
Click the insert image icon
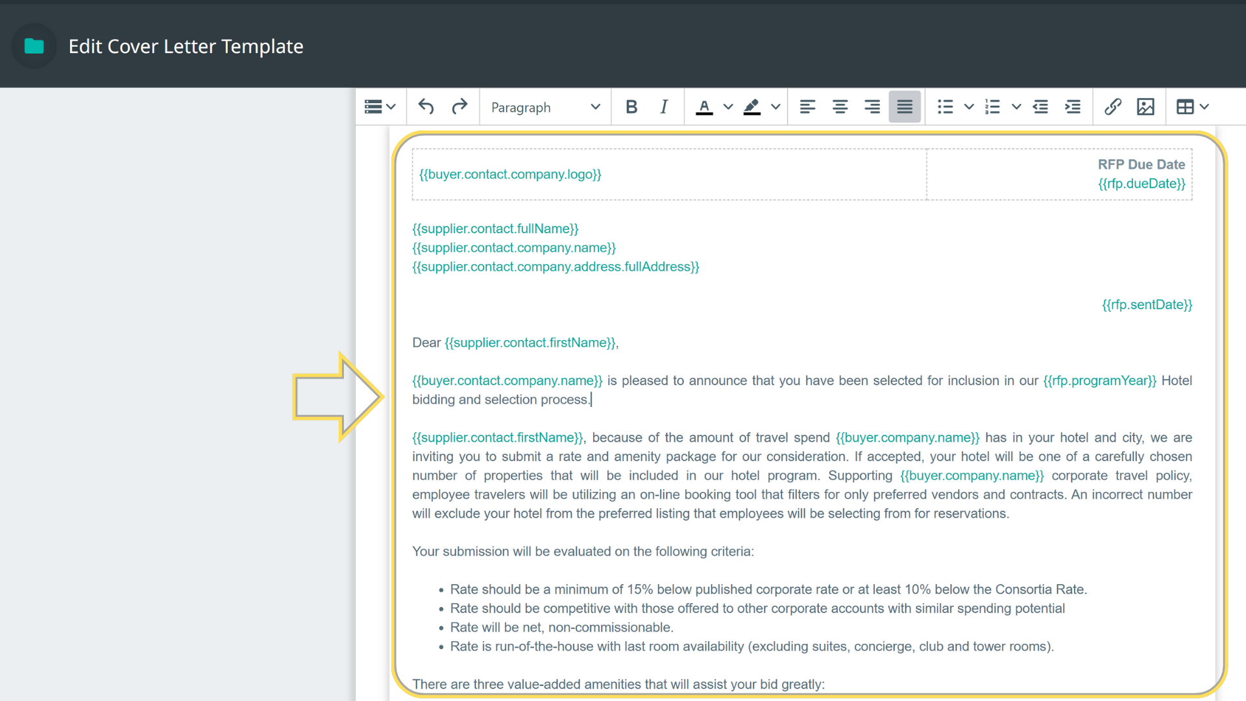click(1145, 107)
